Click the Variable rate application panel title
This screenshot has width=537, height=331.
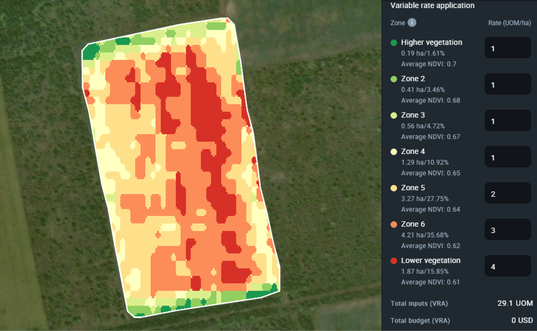click(x=432, y=5)
